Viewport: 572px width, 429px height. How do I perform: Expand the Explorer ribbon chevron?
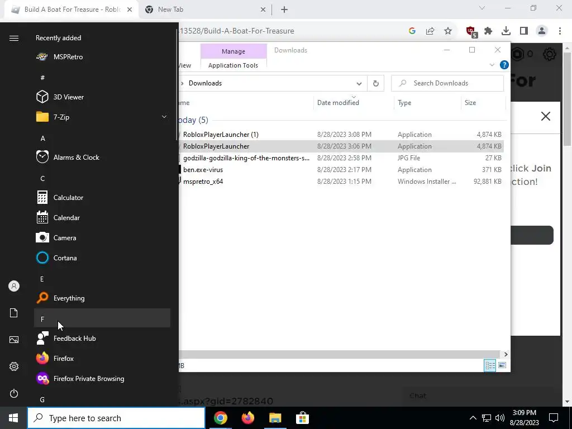[492, 65]
